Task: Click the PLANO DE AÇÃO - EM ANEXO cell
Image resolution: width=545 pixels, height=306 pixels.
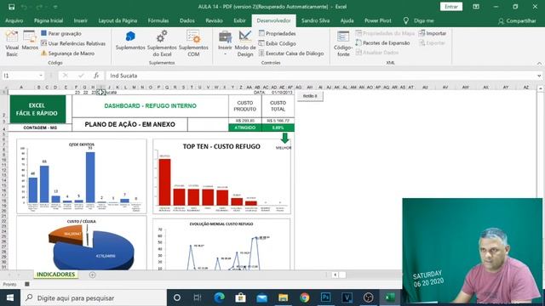Action: tap(129, 125)
